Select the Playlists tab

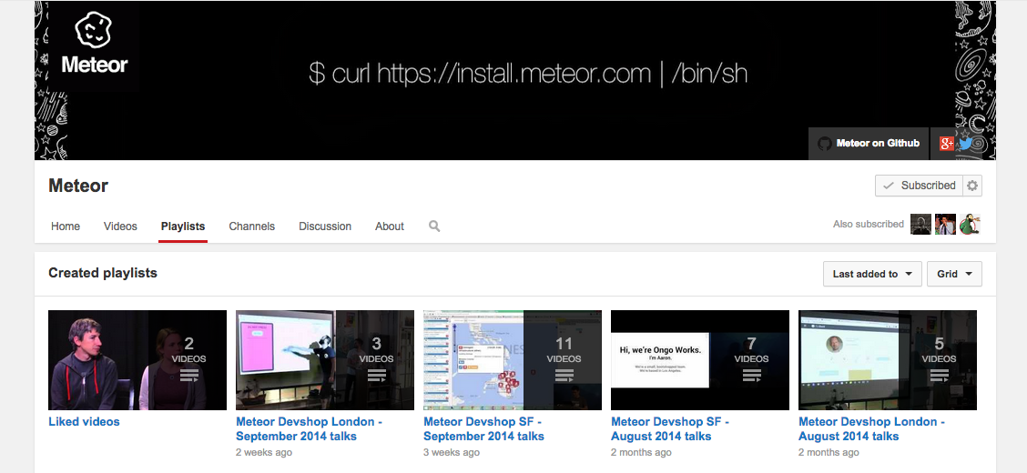coord(183,226)
